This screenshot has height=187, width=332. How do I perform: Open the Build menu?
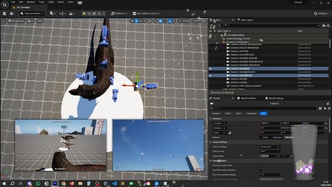51,2
